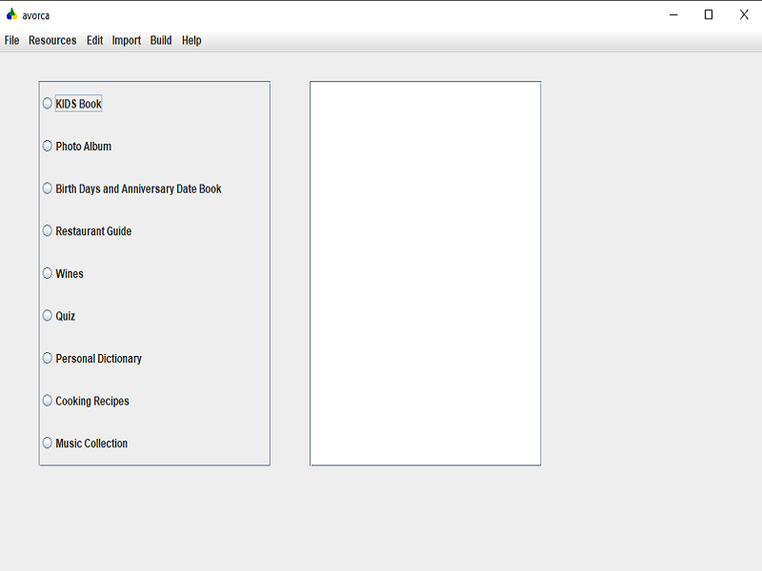Select the Cooking Recipes option
Screen dimensions: 762x571
point(47,400)
